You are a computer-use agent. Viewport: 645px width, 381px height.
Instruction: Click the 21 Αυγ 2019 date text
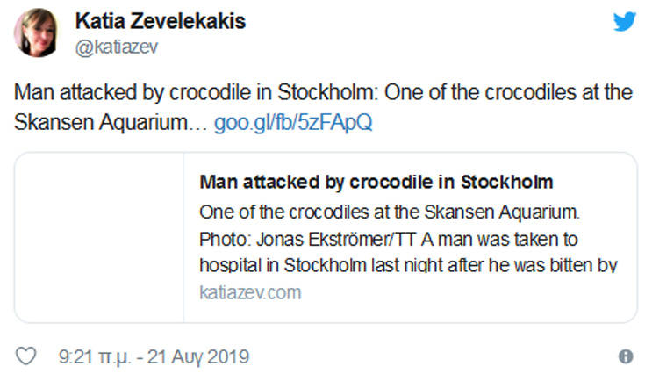point(199,357)
